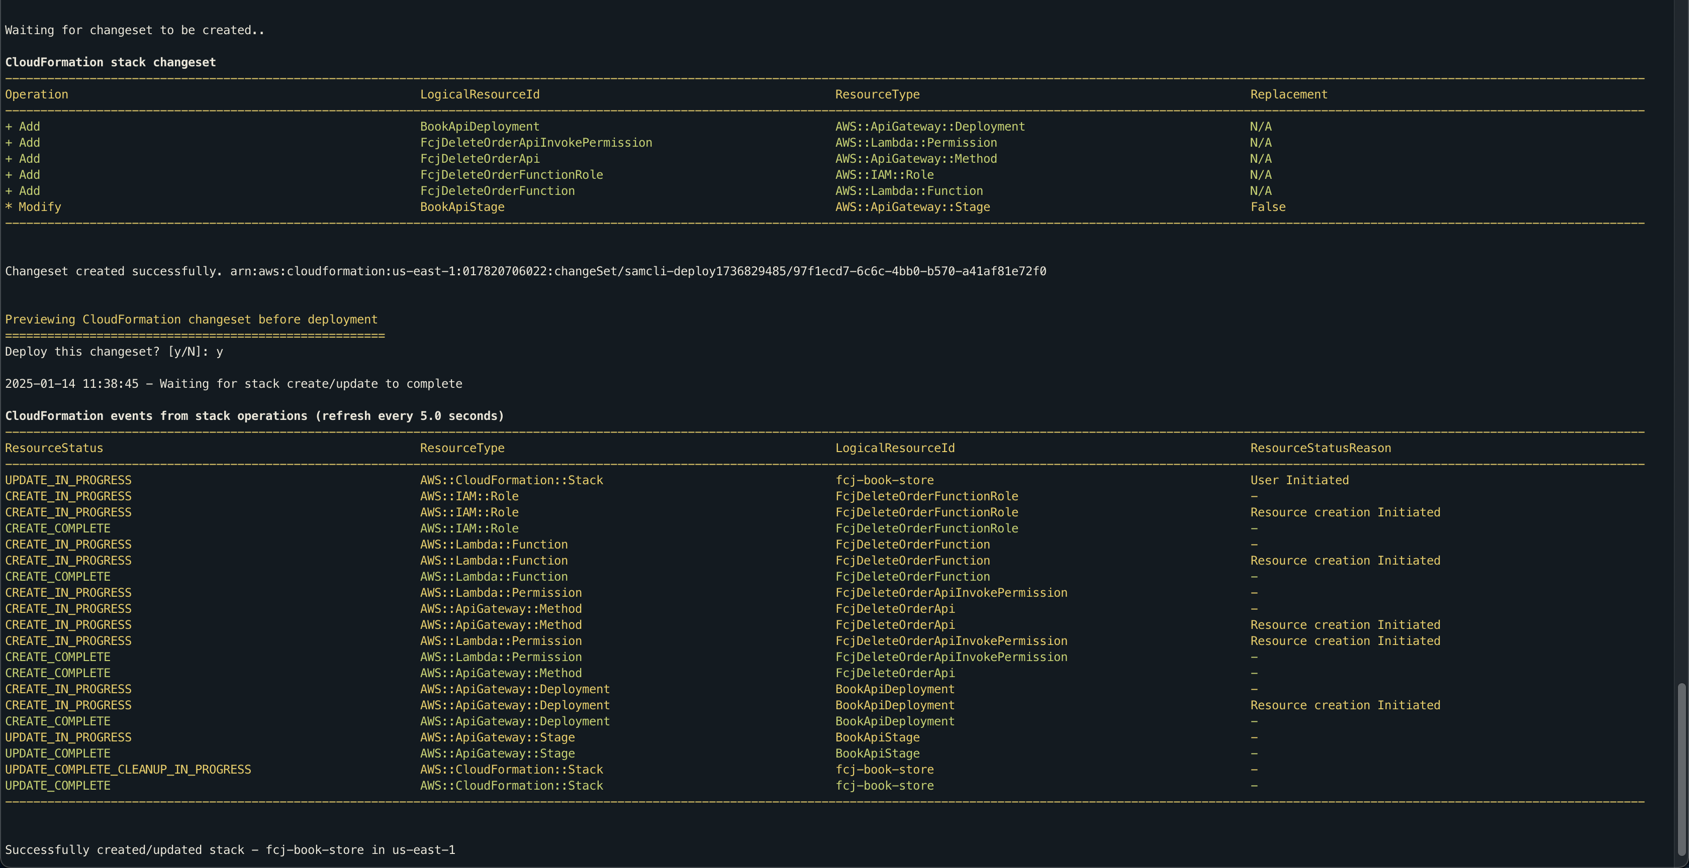Screen dimensions: 1689x868
Task: Click the 'Operation' column header
Action: pos(37,94)
